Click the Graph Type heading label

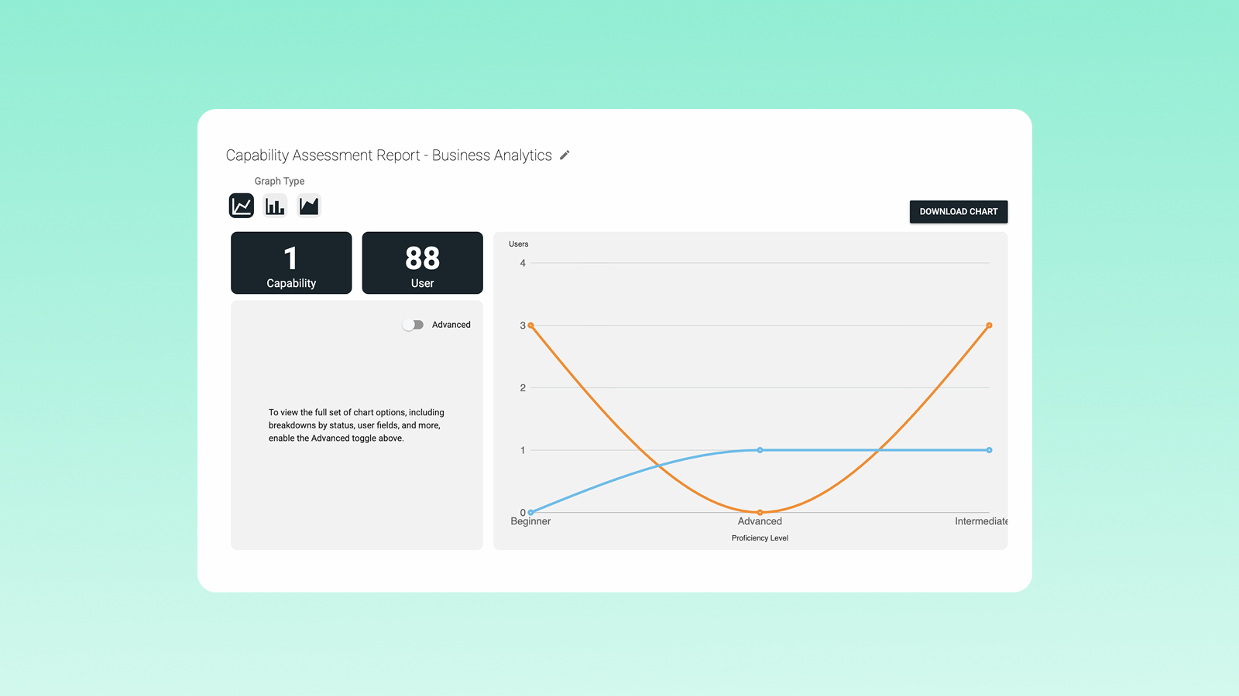pyautogui.click(x=279, y=181)
